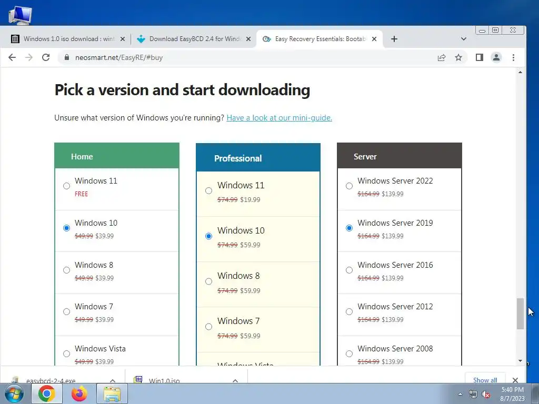Select Home Windows 11 FREE option
539x404 pixels.
[67, 186]
